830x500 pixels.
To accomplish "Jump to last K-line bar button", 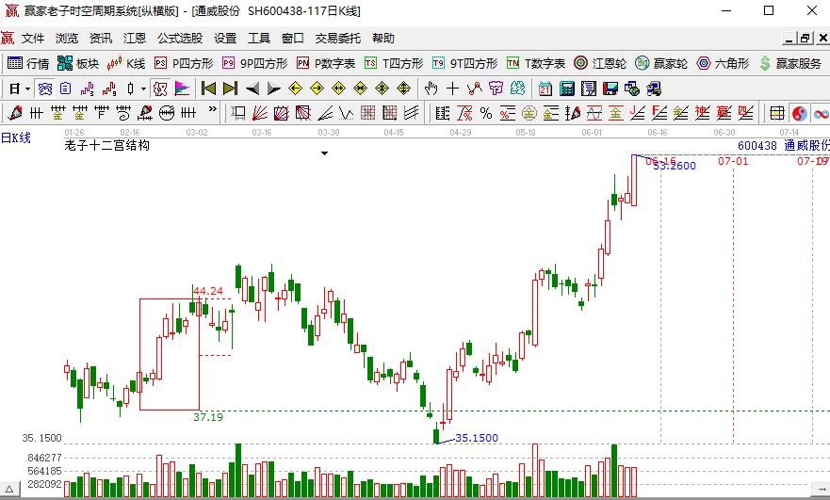I will point(230,89).
